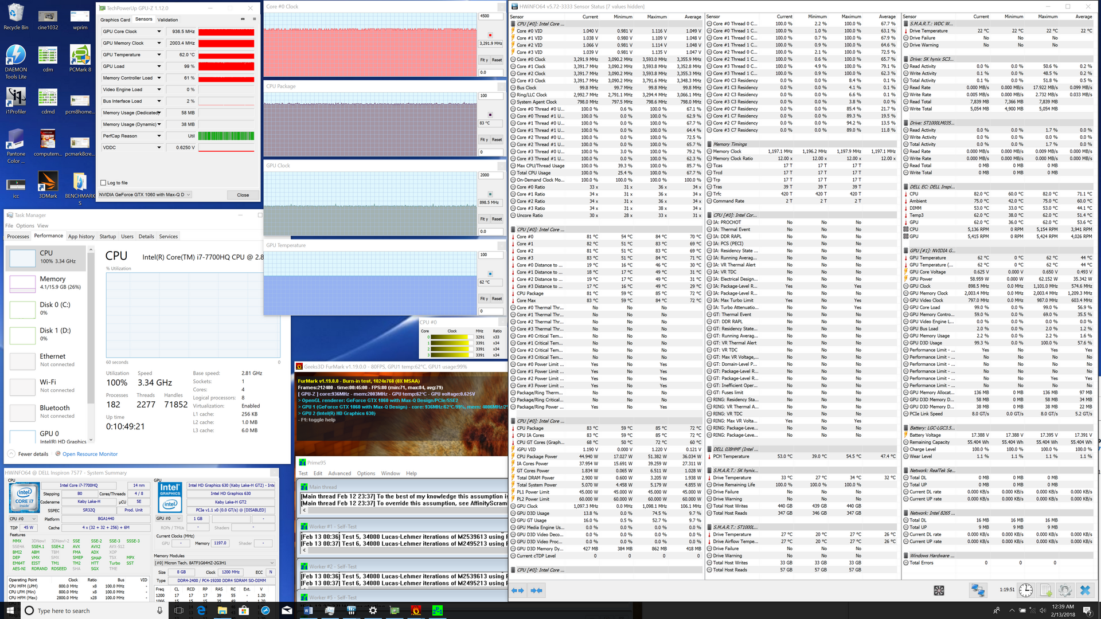Viewport: 1101px width, 619px height.
Task: Open the Startup tab in Task Manager
Action: click(108, 236)
